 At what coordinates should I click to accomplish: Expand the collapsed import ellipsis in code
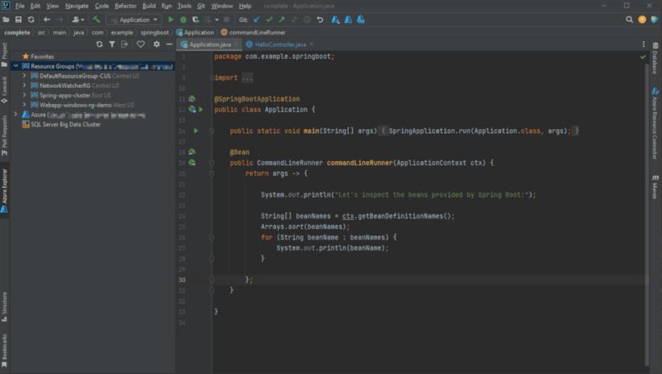tap(247, 77)
